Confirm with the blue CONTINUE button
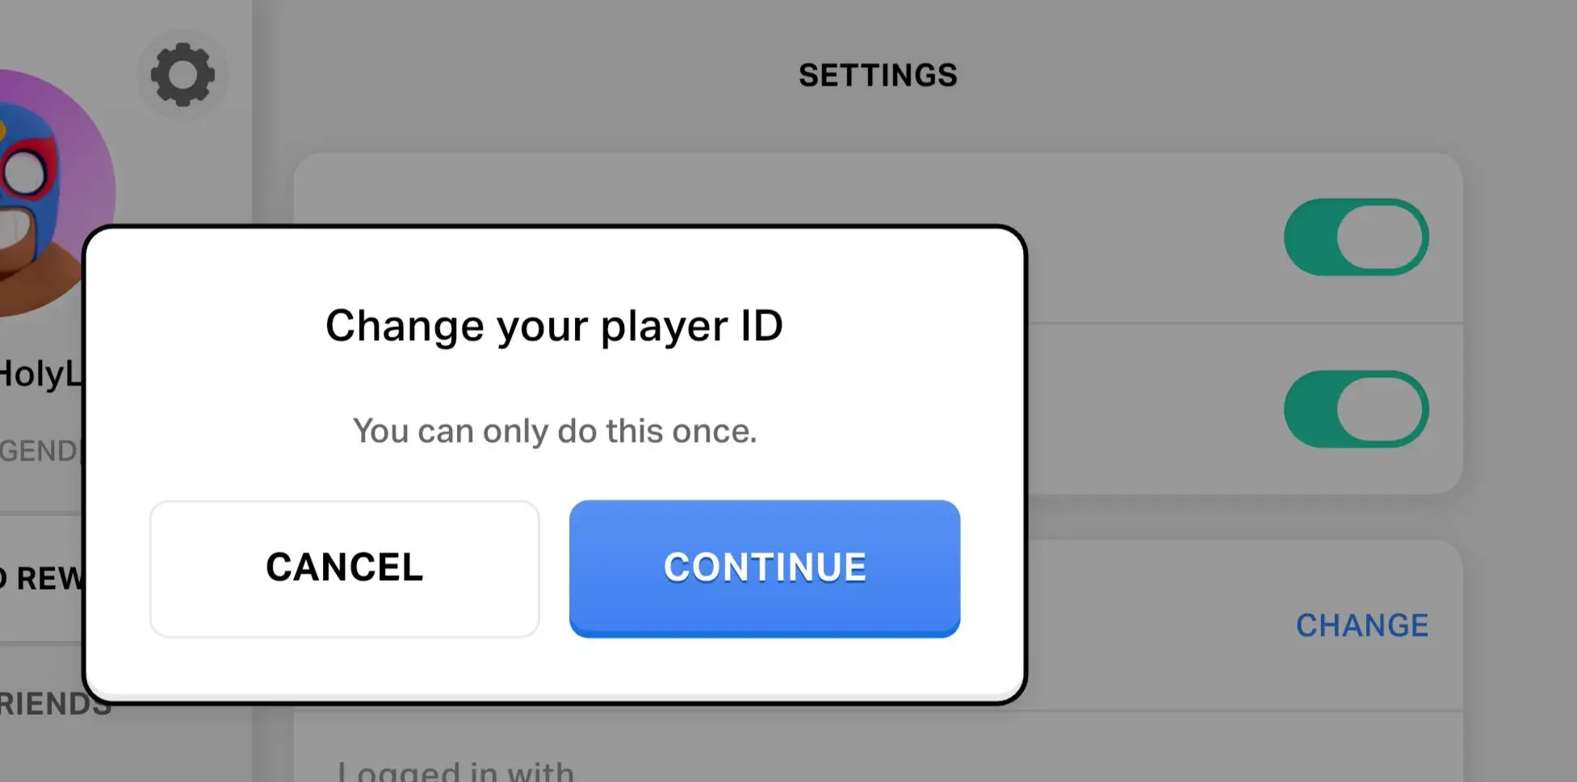The image size is (1577, 782). pyautogui.click(x=764, y=568)
